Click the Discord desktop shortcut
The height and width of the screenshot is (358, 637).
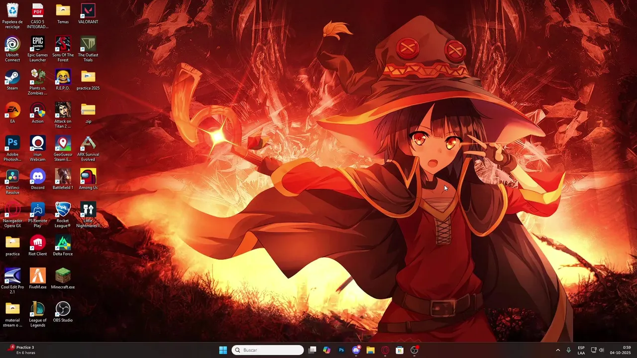[38, 179]
